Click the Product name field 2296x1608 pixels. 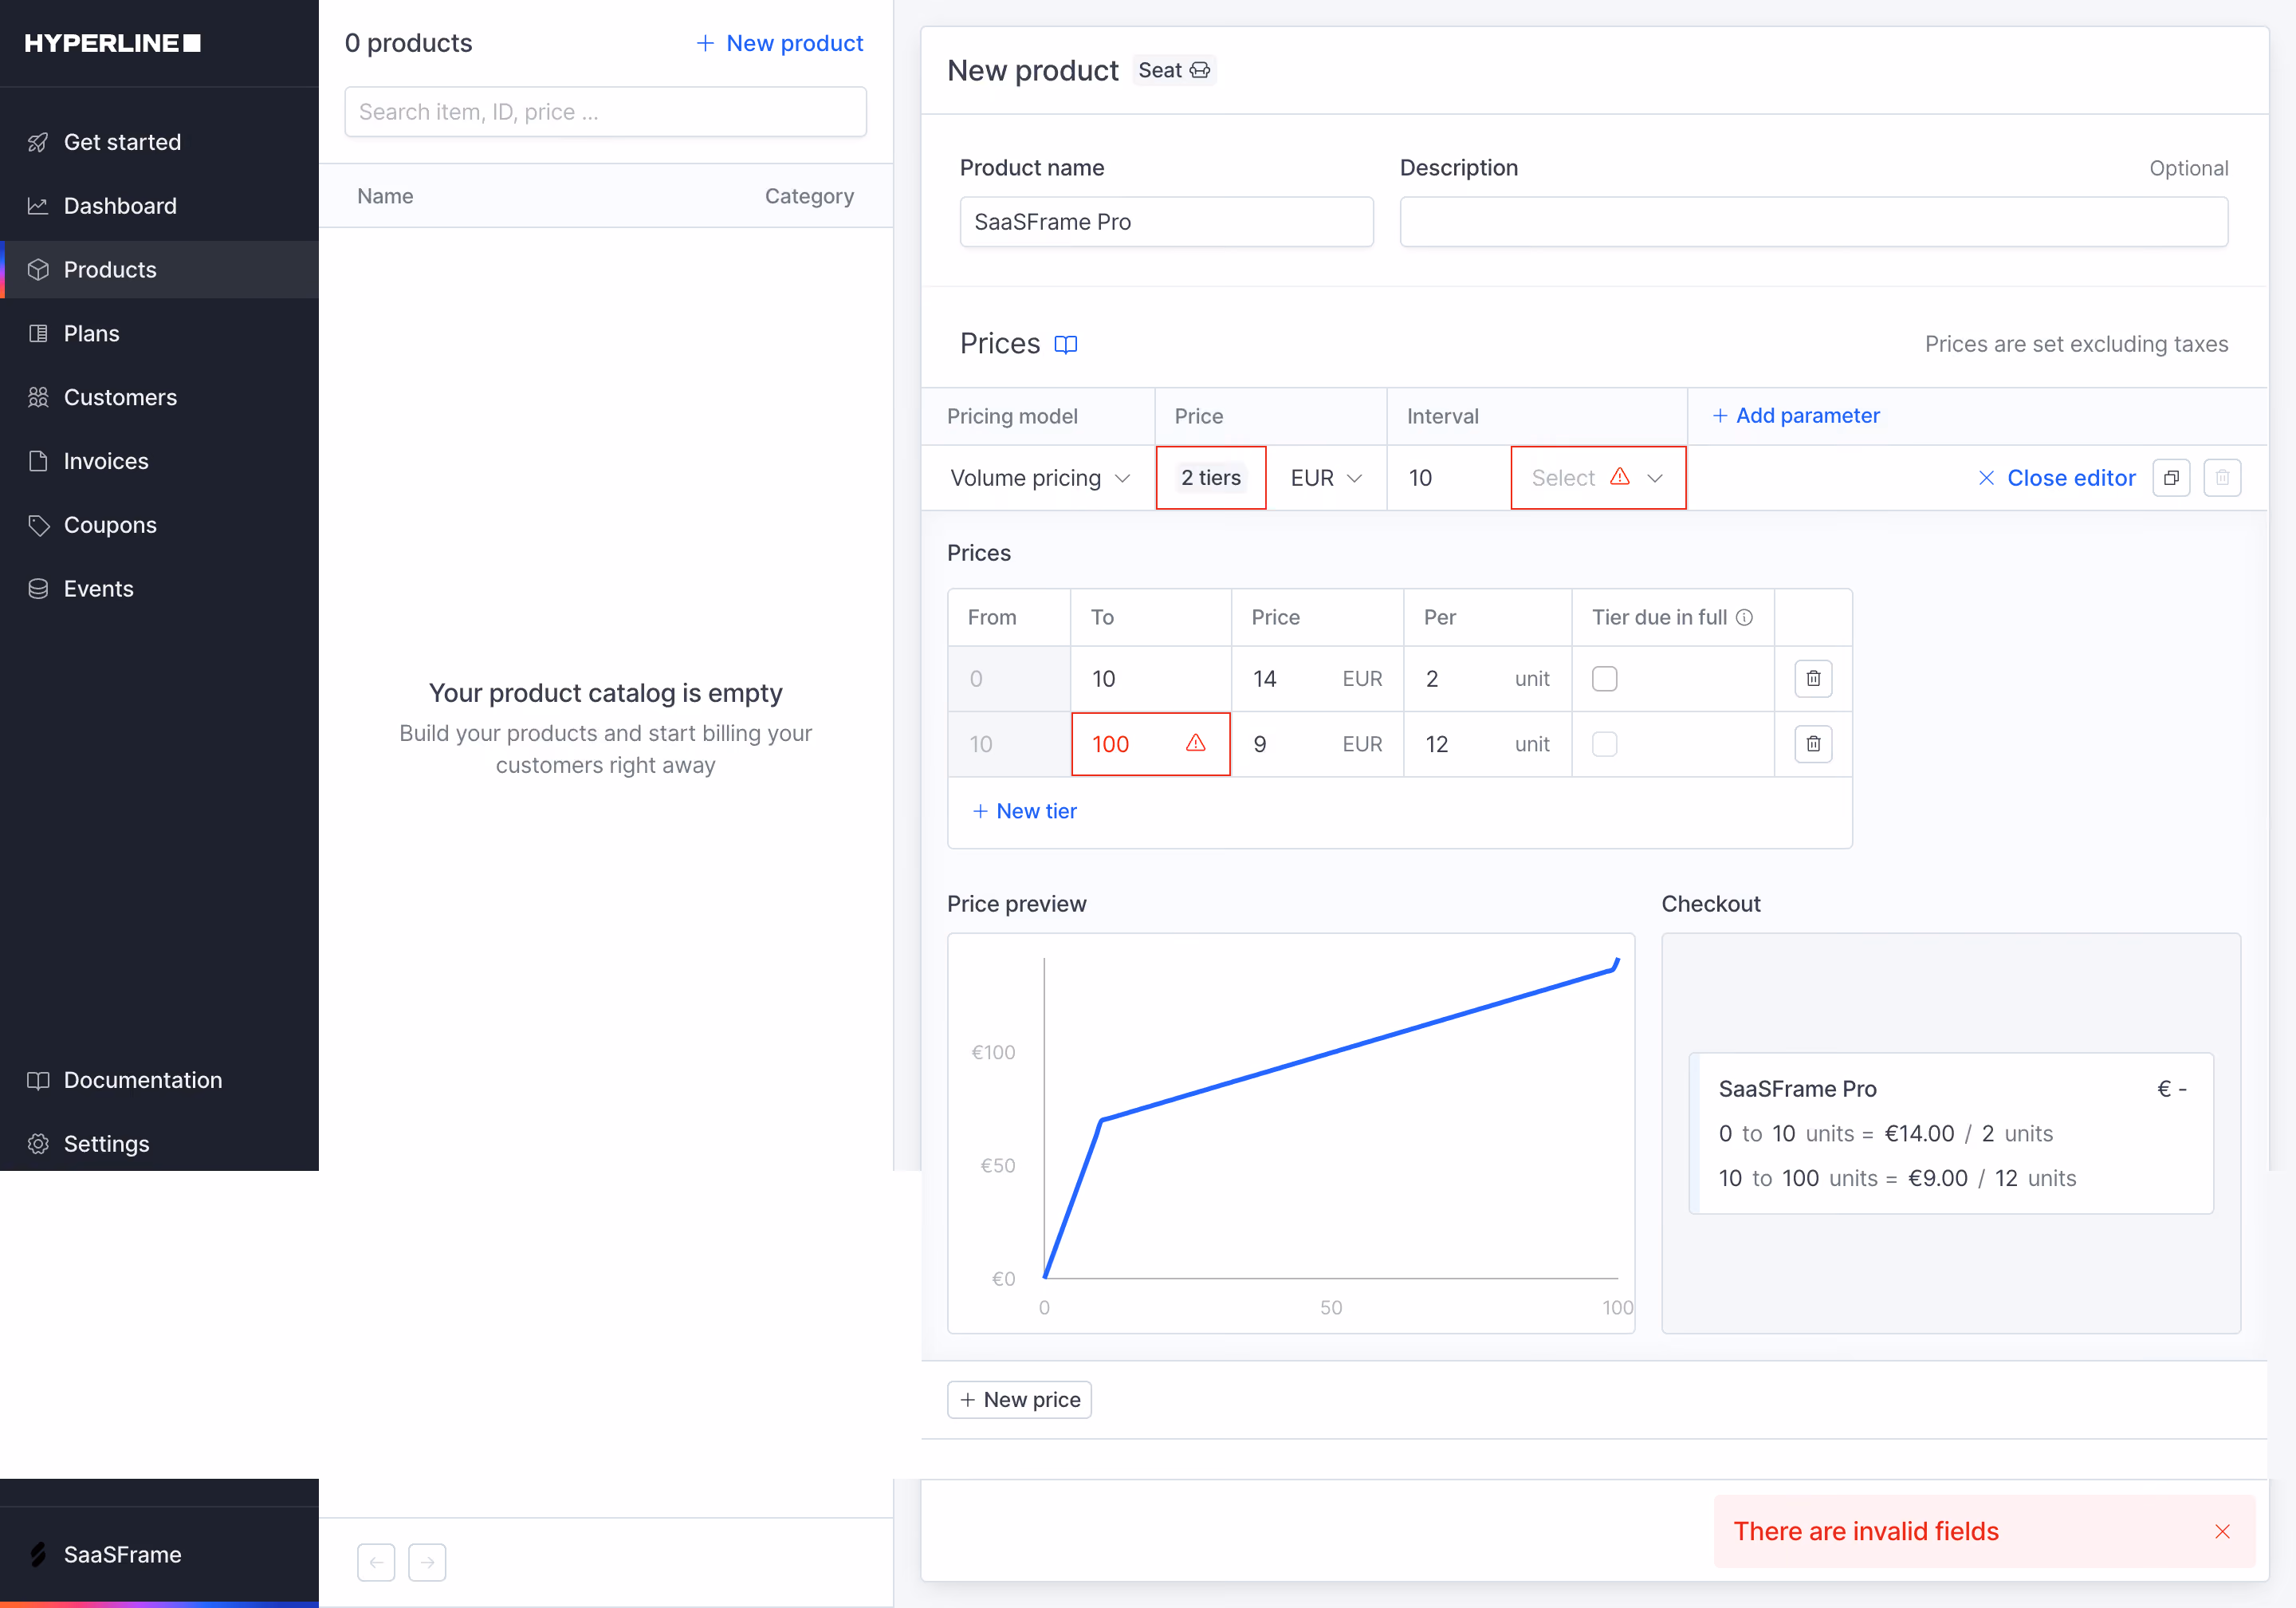point(1166,223)
